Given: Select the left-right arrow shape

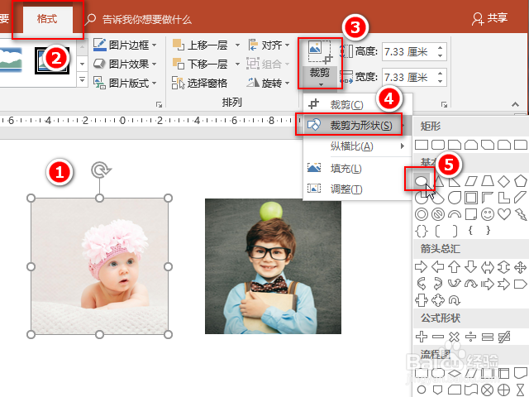Looking at the screenshot, I should 488,268.
